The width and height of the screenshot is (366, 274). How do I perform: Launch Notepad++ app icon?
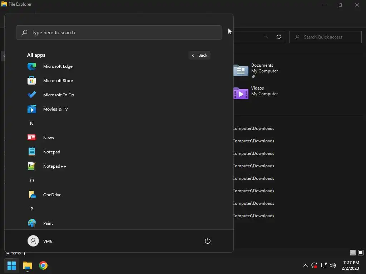pyautogui.click(x=31, y=166)
